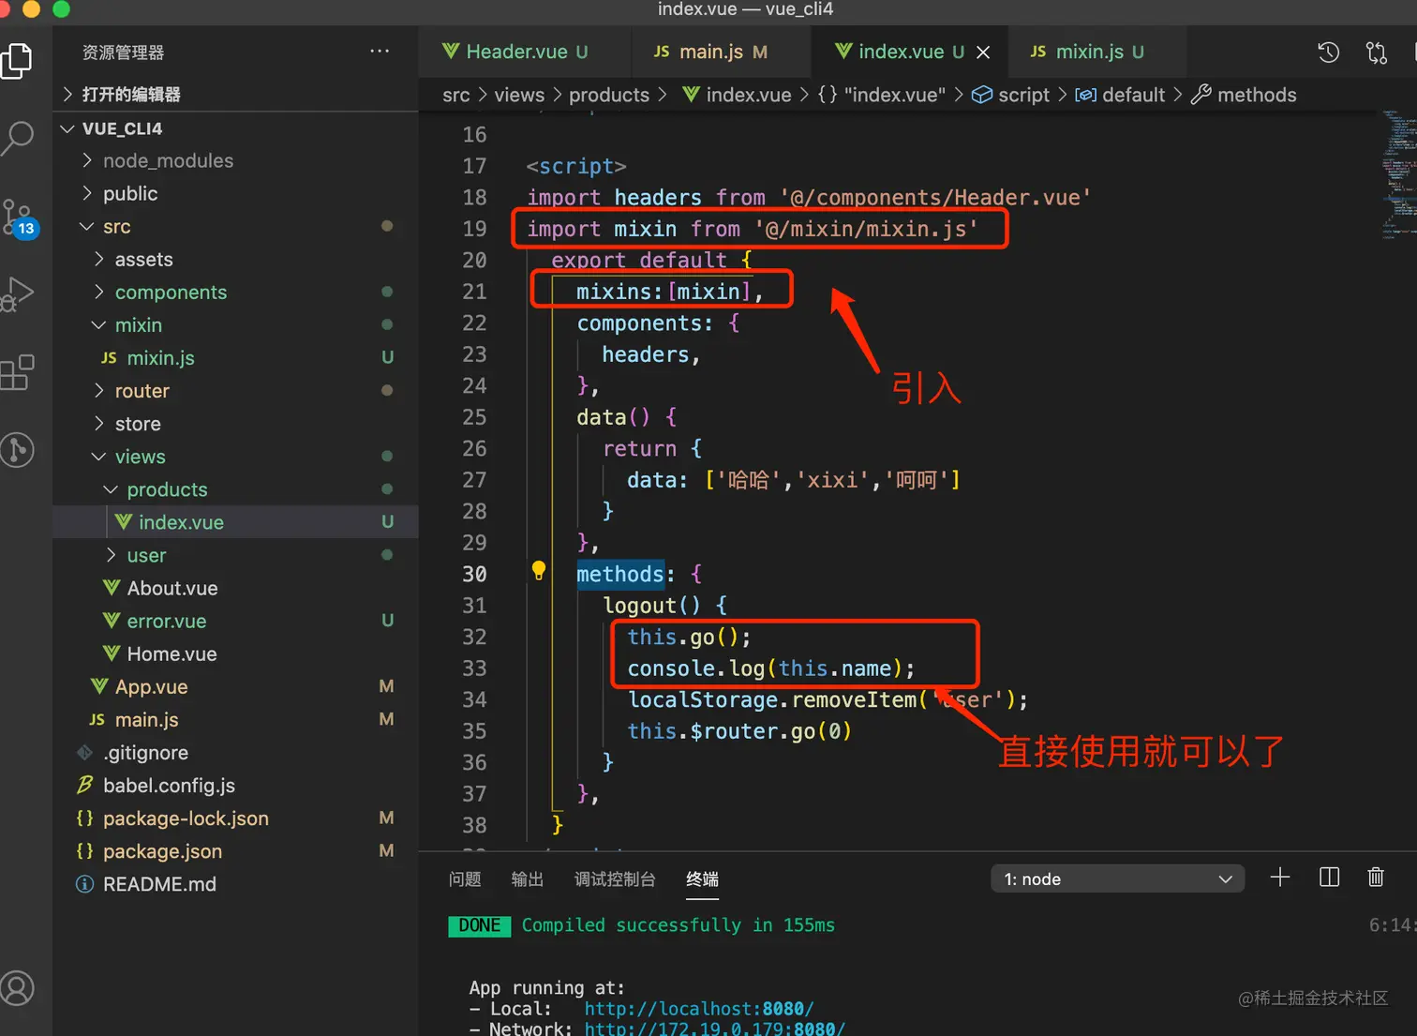1417x1036 pixels.
Task: Collapse the products folder
Action: (x=235, y=489)
